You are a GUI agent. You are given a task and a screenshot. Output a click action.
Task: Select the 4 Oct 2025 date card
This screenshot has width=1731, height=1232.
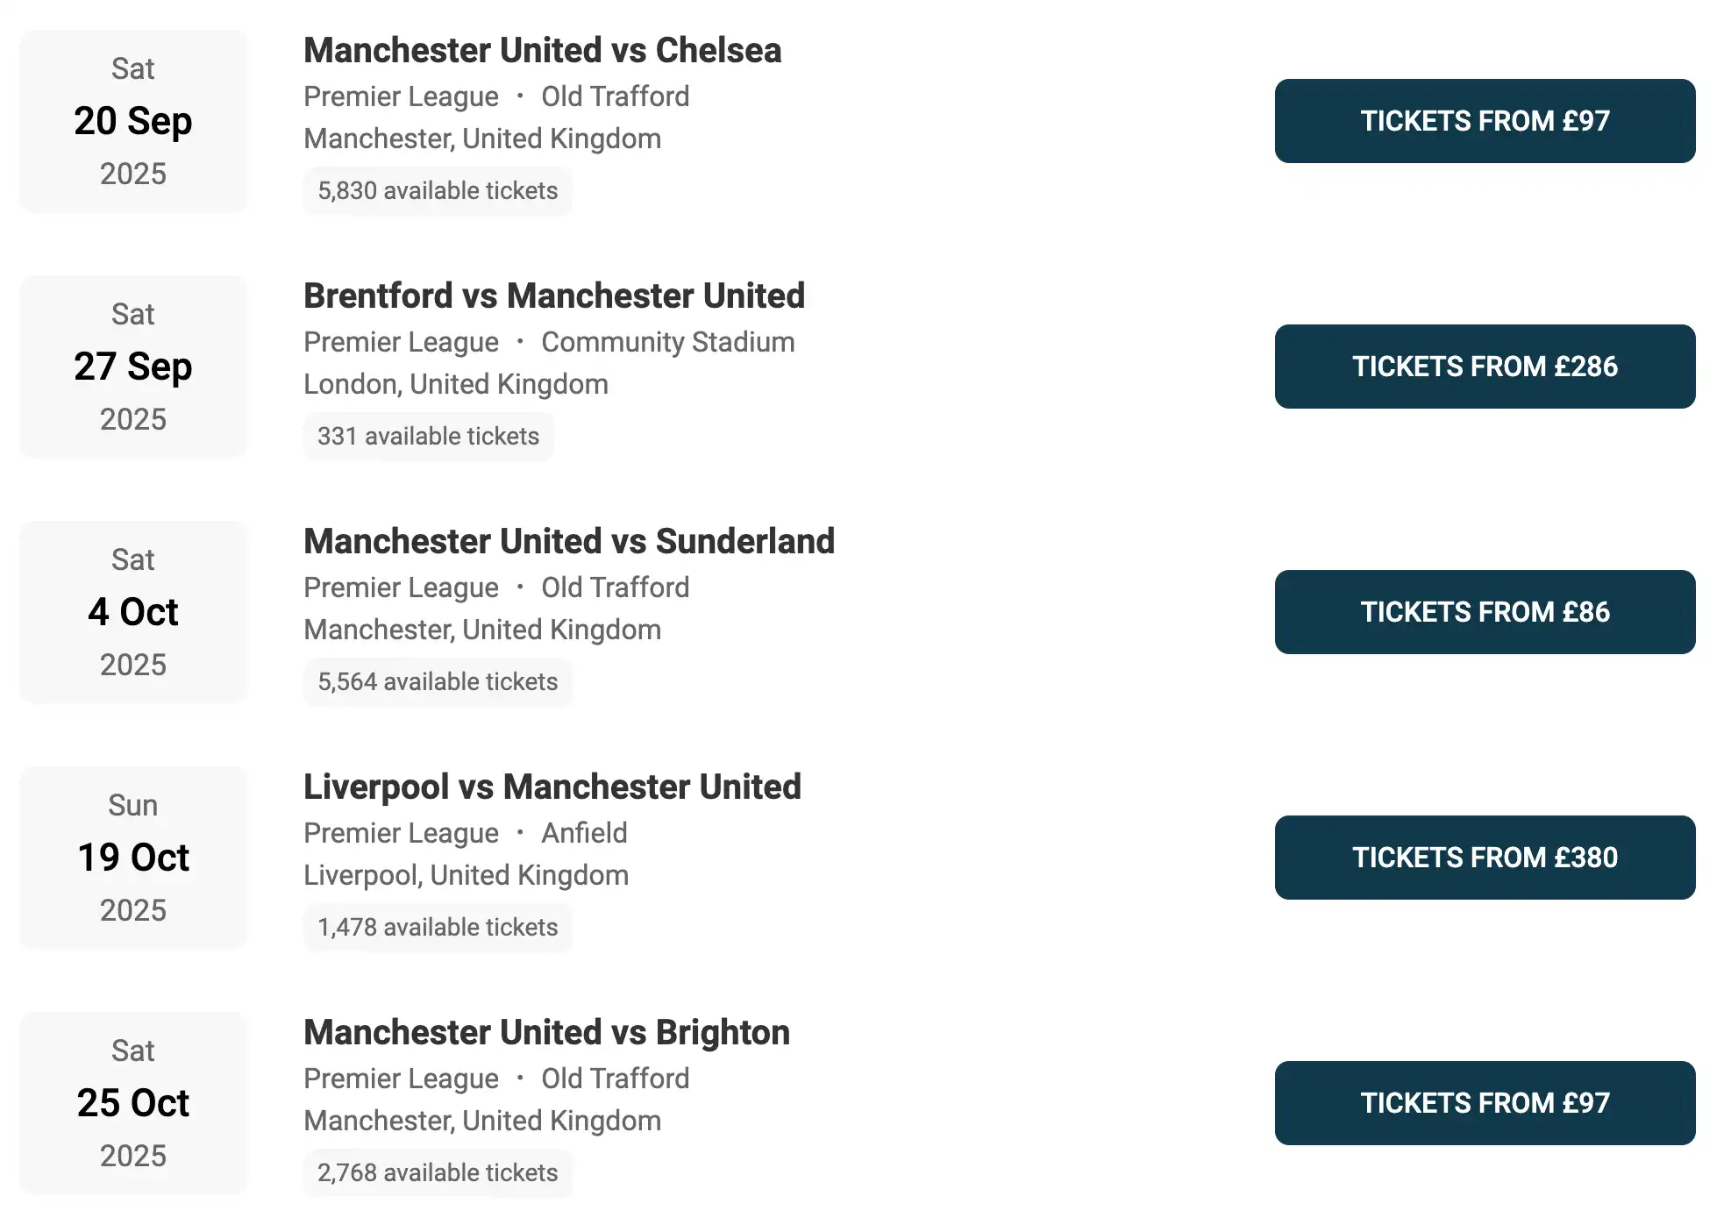(133, 612)
